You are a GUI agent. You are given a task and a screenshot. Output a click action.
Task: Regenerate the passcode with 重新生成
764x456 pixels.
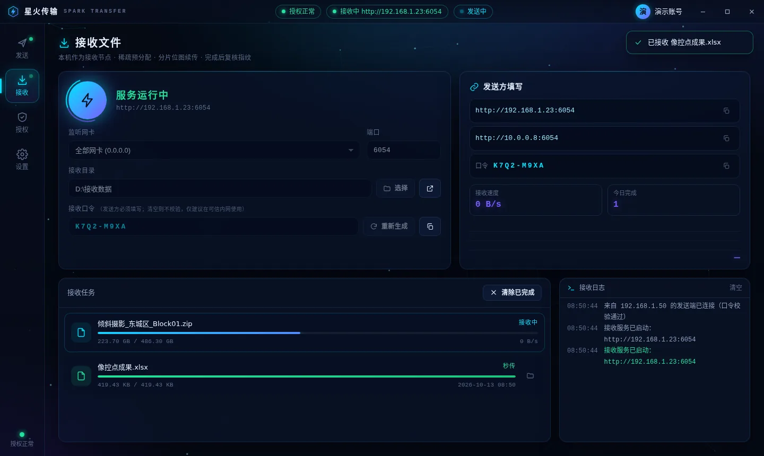tap(389, 226)
